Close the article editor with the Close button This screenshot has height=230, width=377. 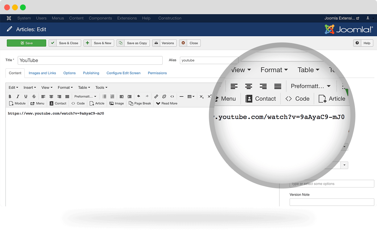coord(190,43)
